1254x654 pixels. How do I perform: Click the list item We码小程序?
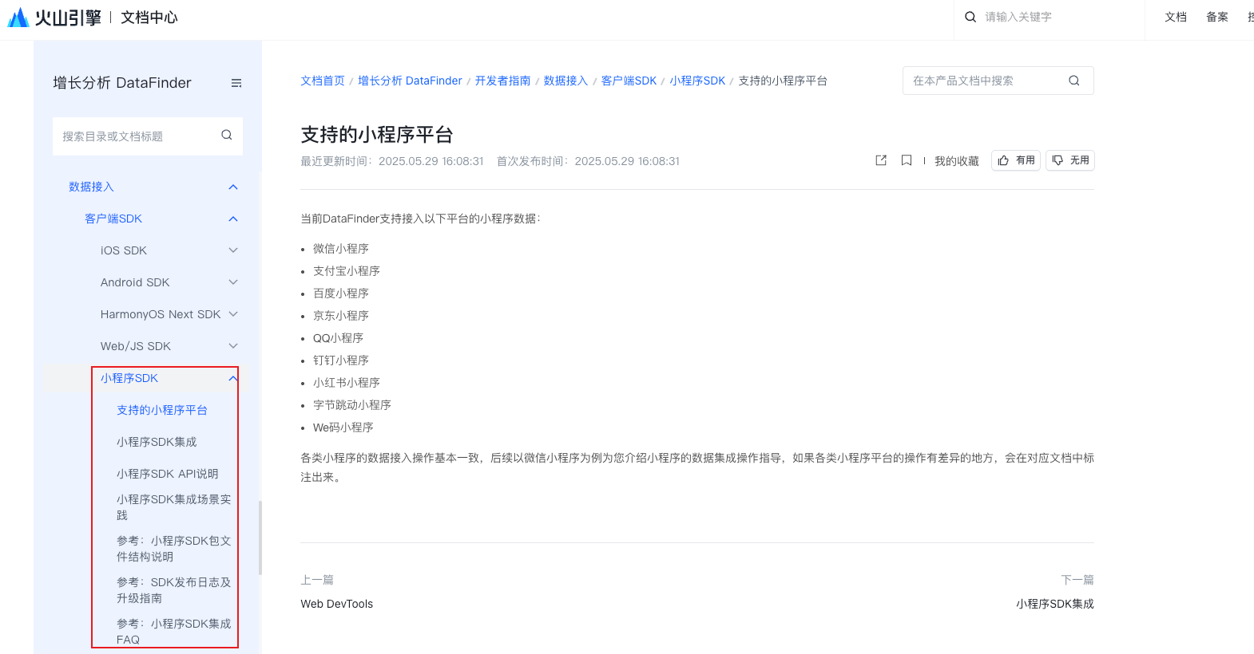[343, 427]
